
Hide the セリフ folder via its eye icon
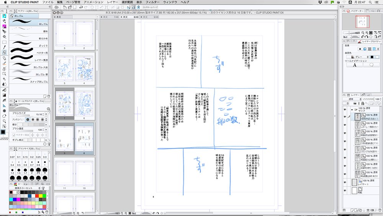[345, 109]
